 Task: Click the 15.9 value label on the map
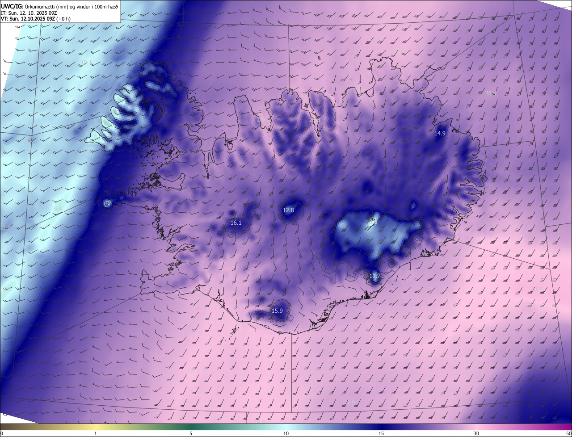[278, 311]
